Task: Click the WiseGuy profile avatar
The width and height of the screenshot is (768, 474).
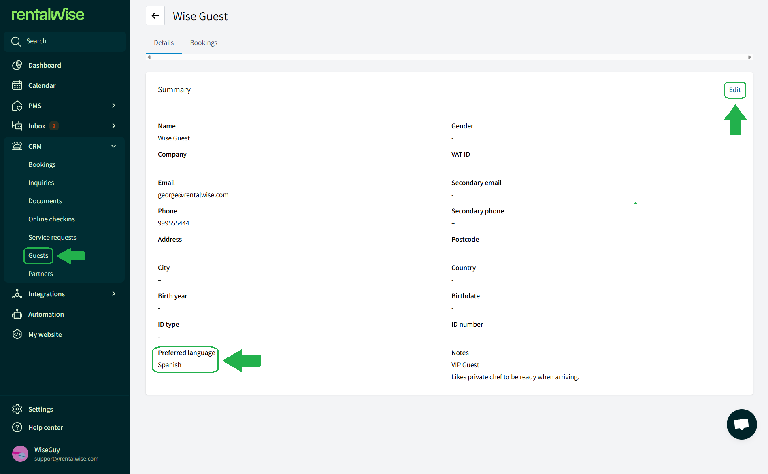Action: coord(20,454)
